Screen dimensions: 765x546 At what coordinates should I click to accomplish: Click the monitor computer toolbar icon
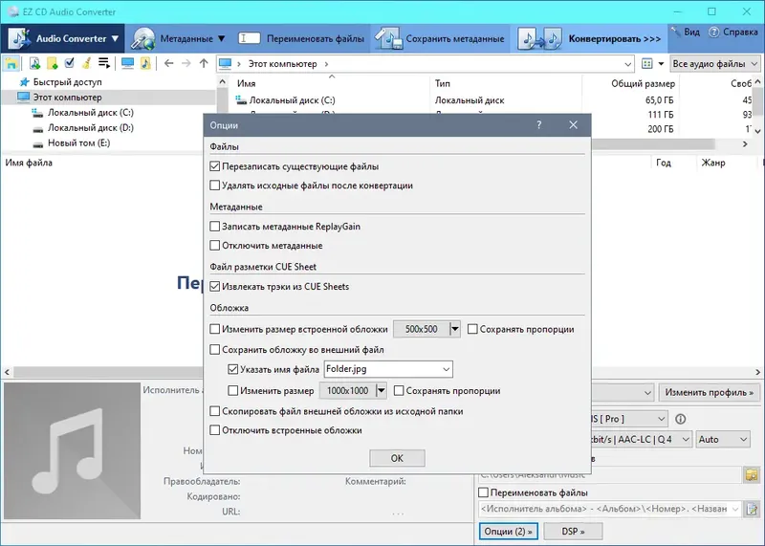coord(127,63)
